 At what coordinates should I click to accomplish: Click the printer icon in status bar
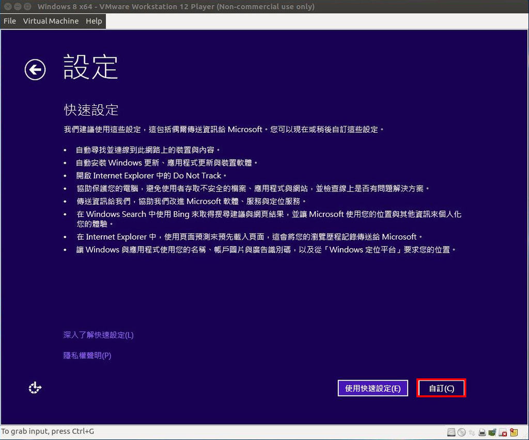[x=482, y=432]
